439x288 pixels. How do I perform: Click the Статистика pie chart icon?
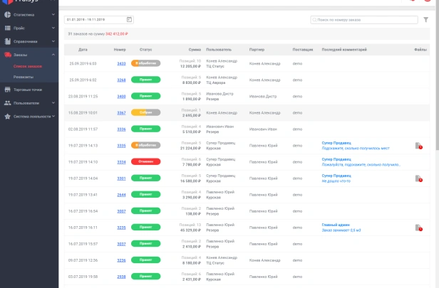[6, 14]
